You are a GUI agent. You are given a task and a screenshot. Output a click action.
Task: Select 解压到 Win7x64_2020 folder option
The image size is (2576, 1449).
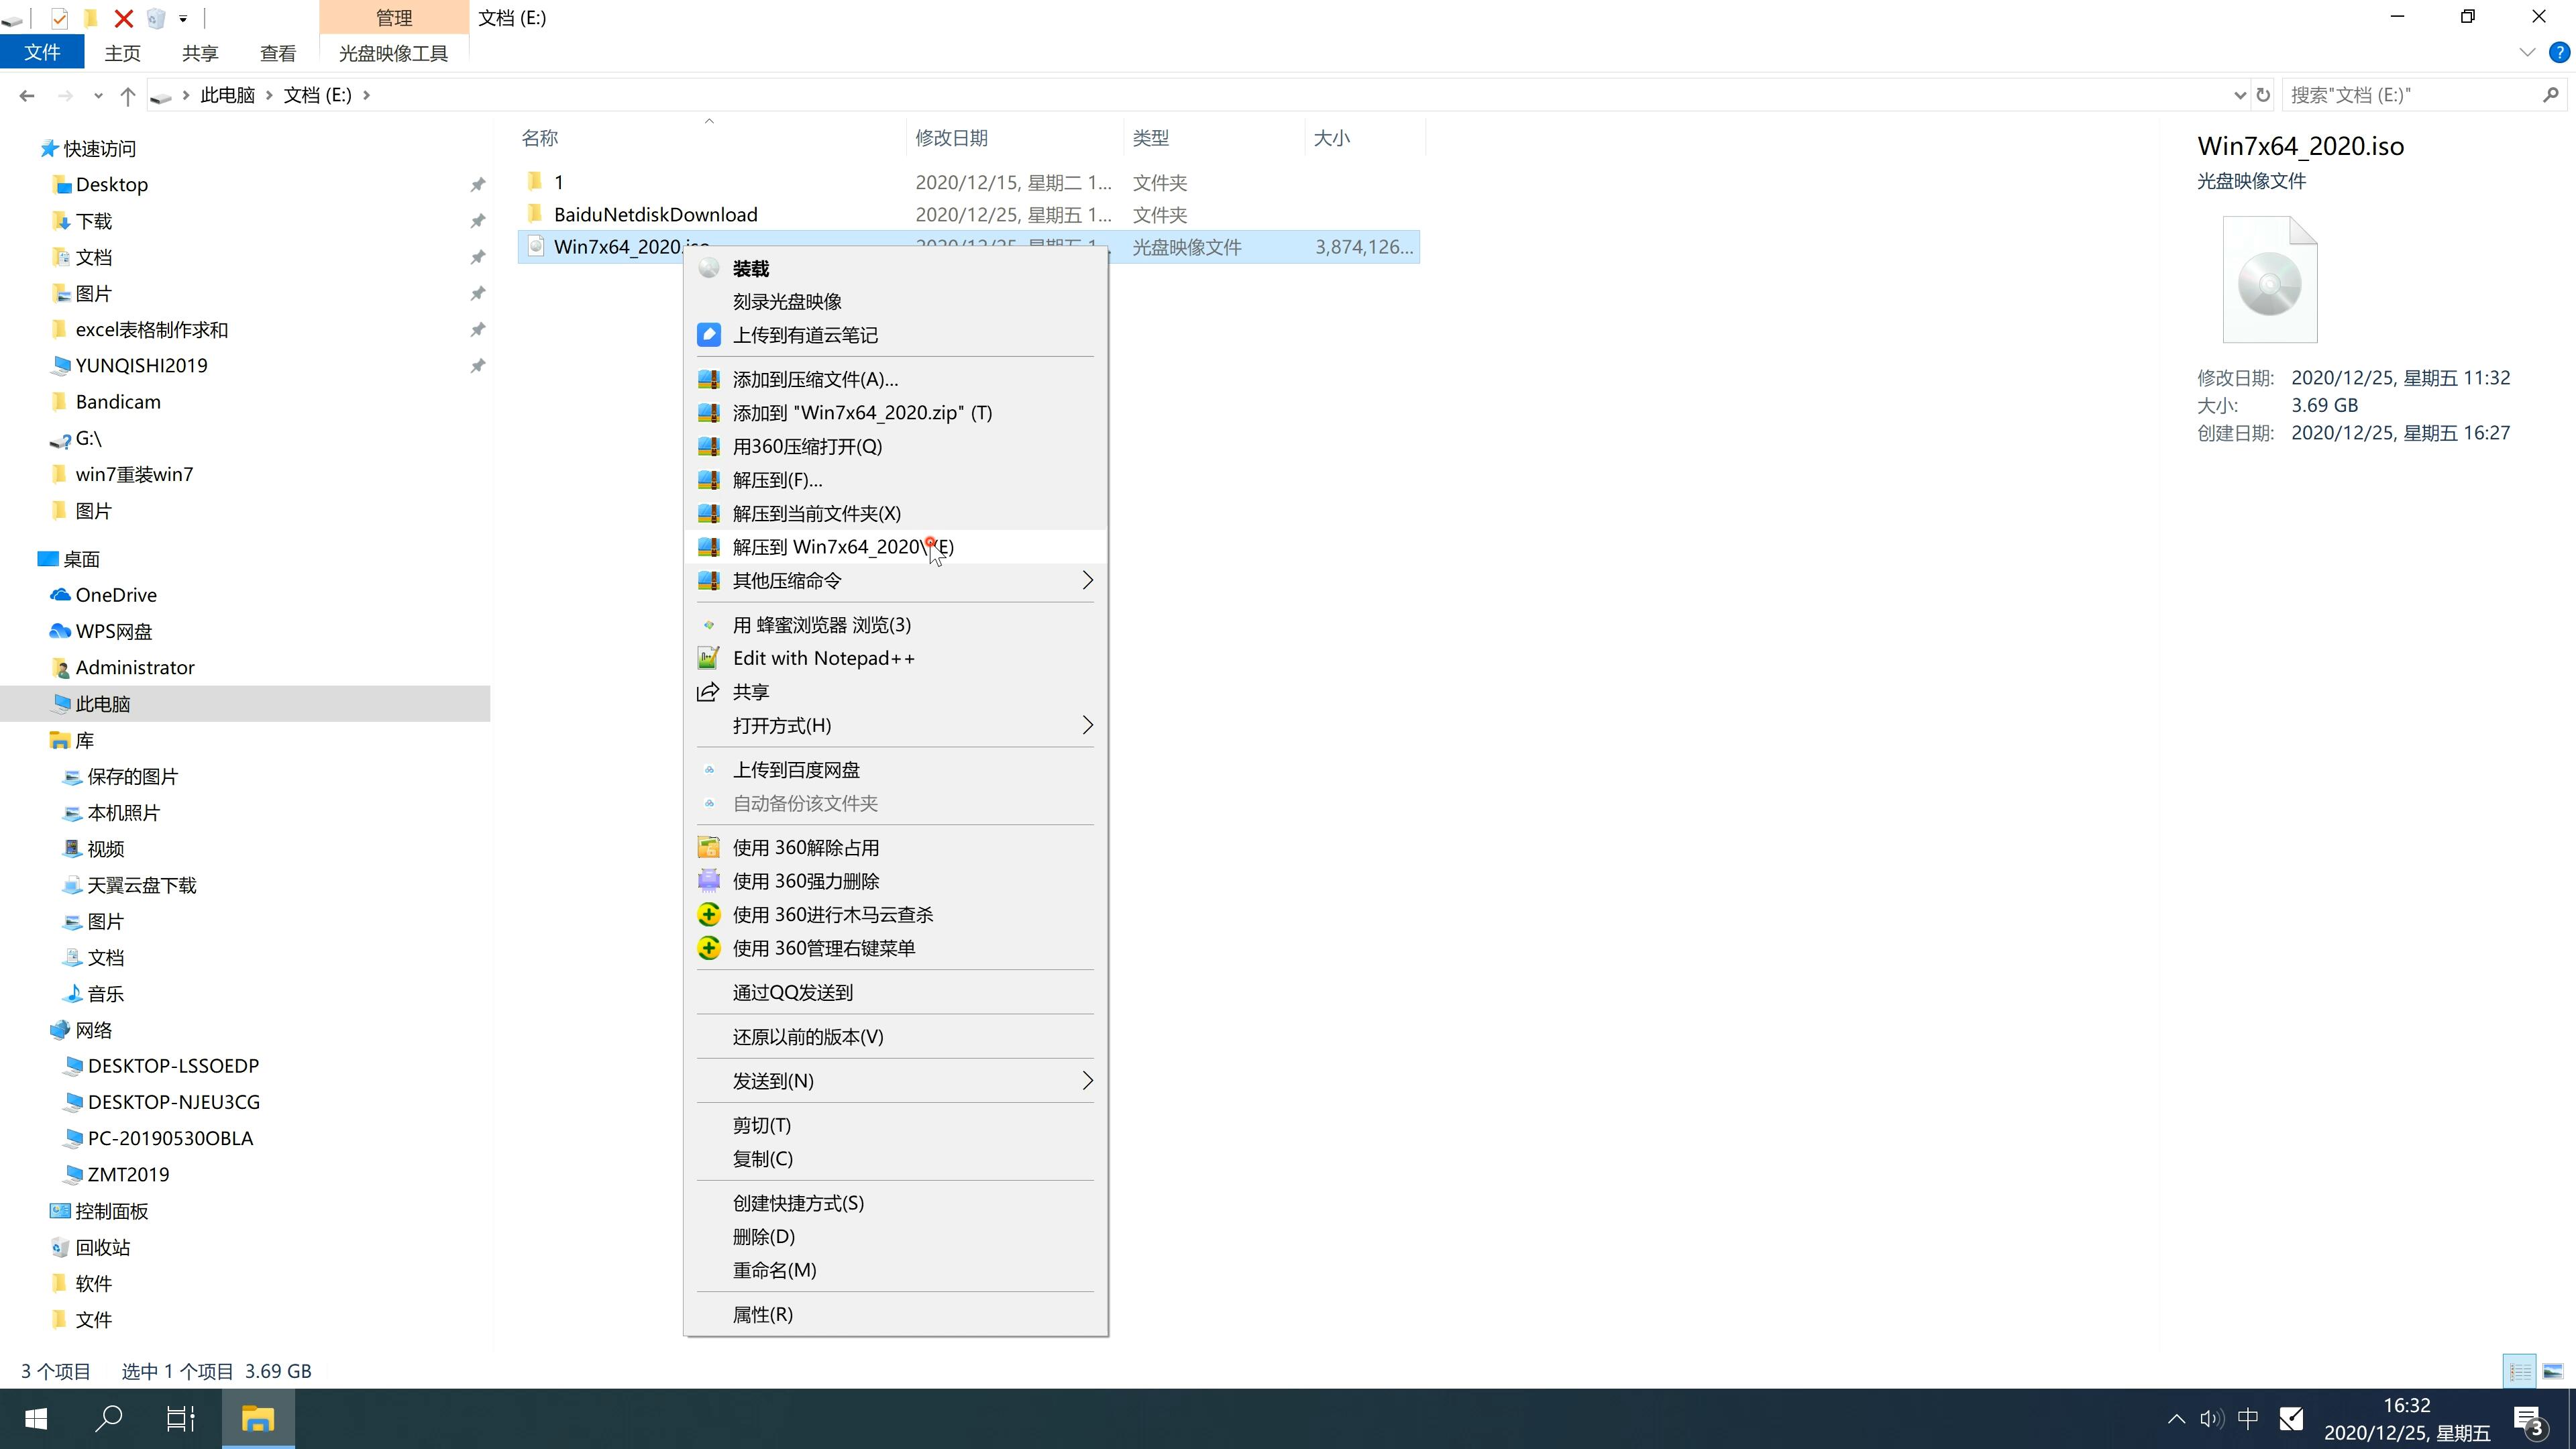pos(842,545)
